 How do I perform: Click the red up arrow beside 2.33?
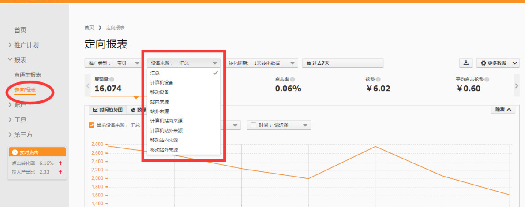pos(60,172)
